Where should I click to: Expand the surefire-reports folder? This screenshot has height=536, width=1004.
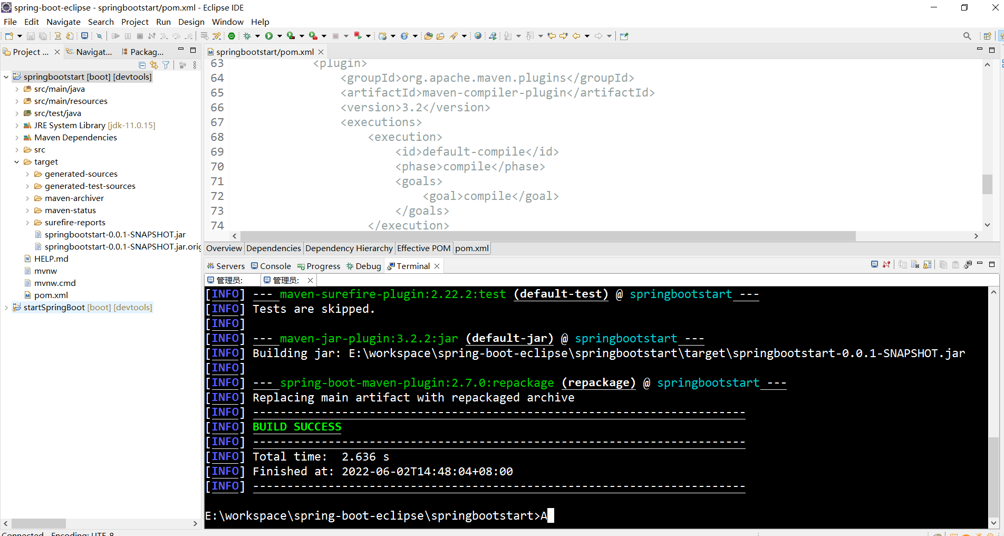(27, 223)
